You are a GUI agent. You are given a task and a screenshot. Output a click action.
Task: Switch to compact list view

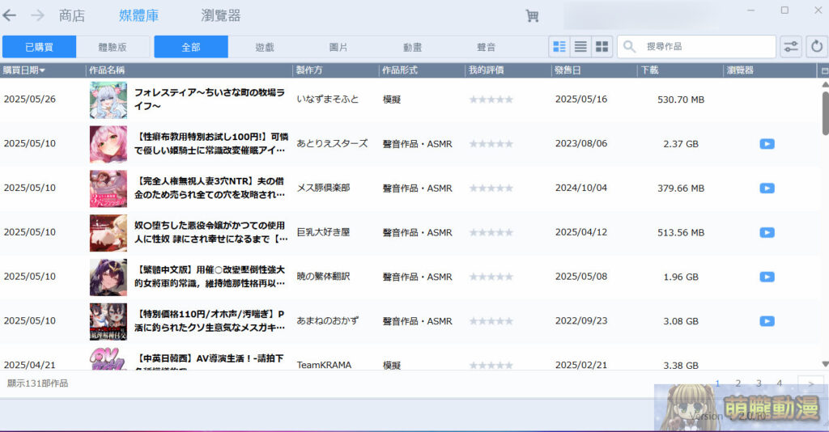580,46
